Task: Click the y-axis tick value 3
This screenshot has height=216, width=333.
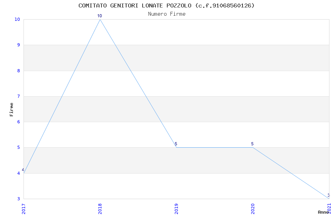Action: [x=19, y=199]
